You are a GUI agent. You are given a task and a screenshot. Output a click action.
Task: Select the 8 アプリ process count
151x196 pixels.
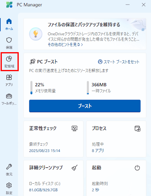point(98,151)
